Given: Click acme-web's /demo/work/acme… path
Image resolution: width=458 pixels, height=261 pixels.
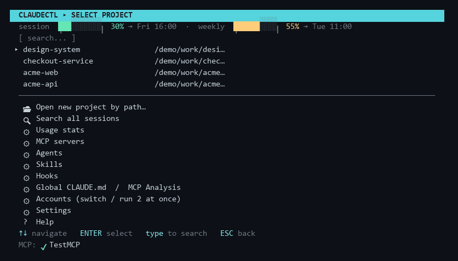Looking at the screenshot, I should pos(190,73).
